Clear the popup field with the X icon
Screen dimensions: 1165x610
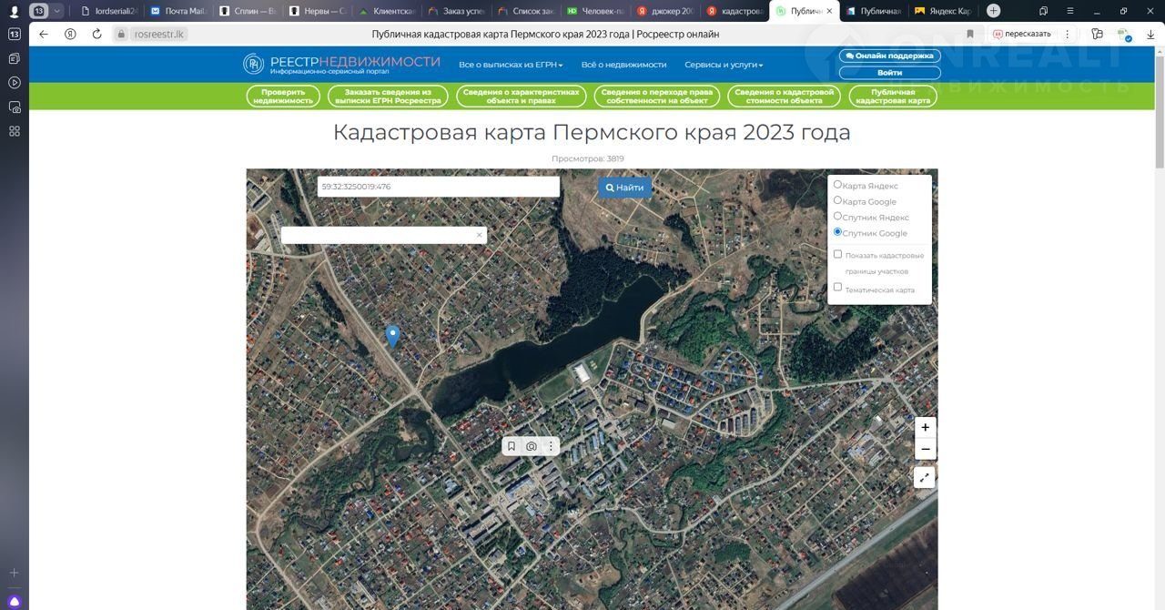pos(479,235)
